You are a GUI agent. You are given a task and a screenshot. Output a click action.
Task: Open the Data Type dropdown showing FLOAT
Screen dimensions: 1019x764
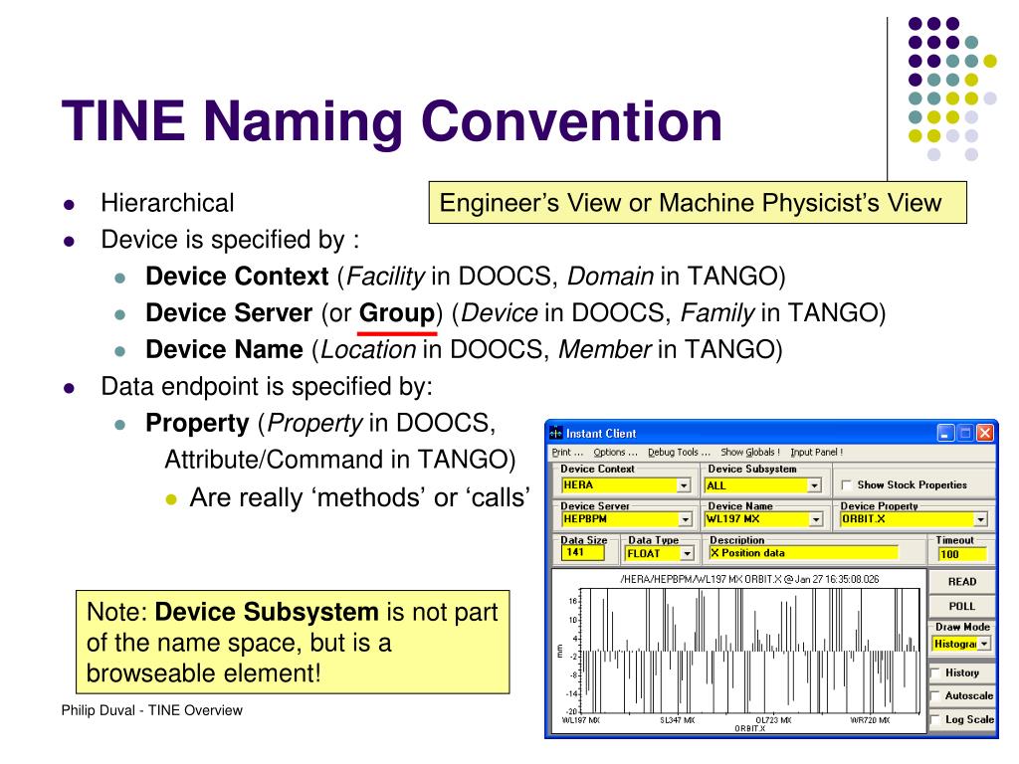(x=687, y=553)
